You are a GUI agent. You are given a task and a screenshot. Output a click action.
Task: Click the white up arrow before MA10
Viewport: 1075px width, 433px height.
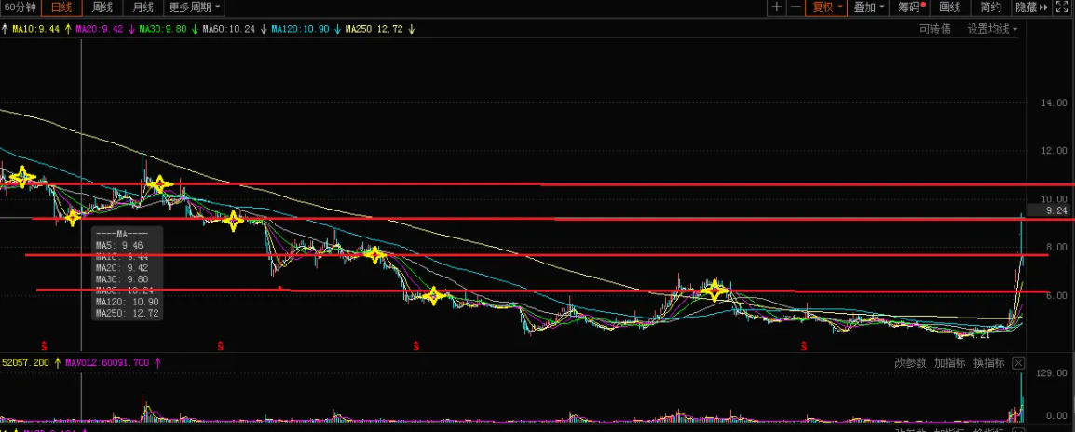pos(5,29)
